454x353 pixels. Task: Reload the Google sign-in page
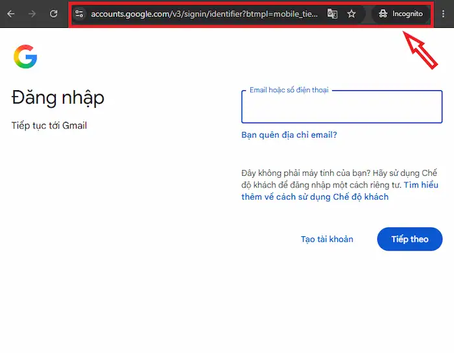click(54, 14)
